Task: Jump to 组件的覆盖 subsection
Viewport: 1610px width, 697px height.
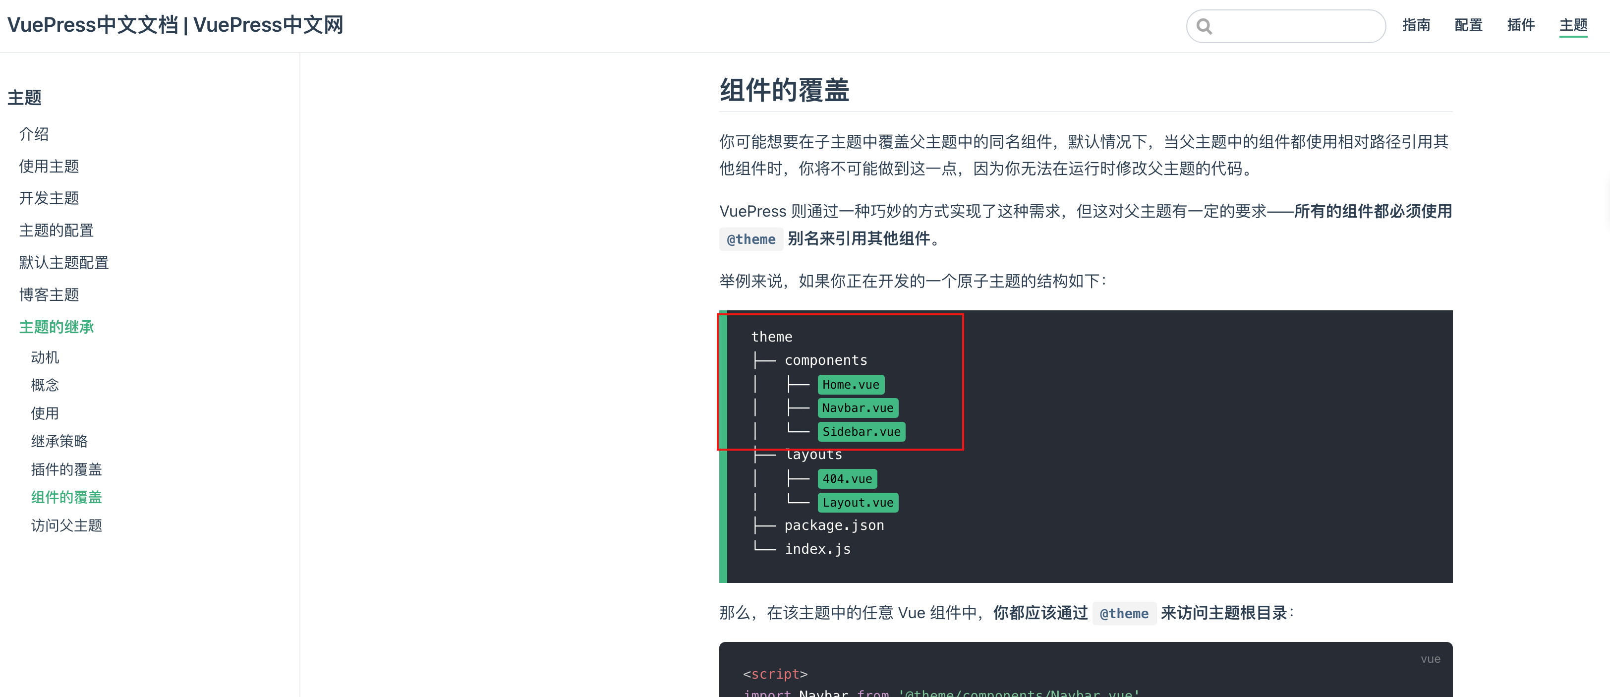Action: [x=66, y=497]
